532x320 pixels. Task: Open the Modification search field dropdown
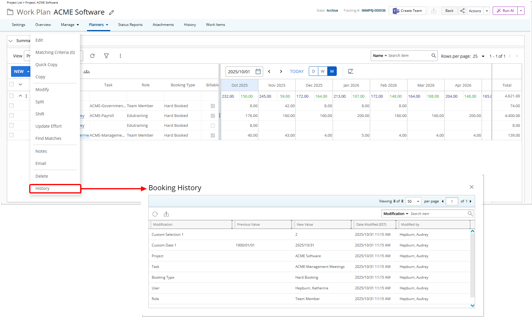click(x=396, y=214)
